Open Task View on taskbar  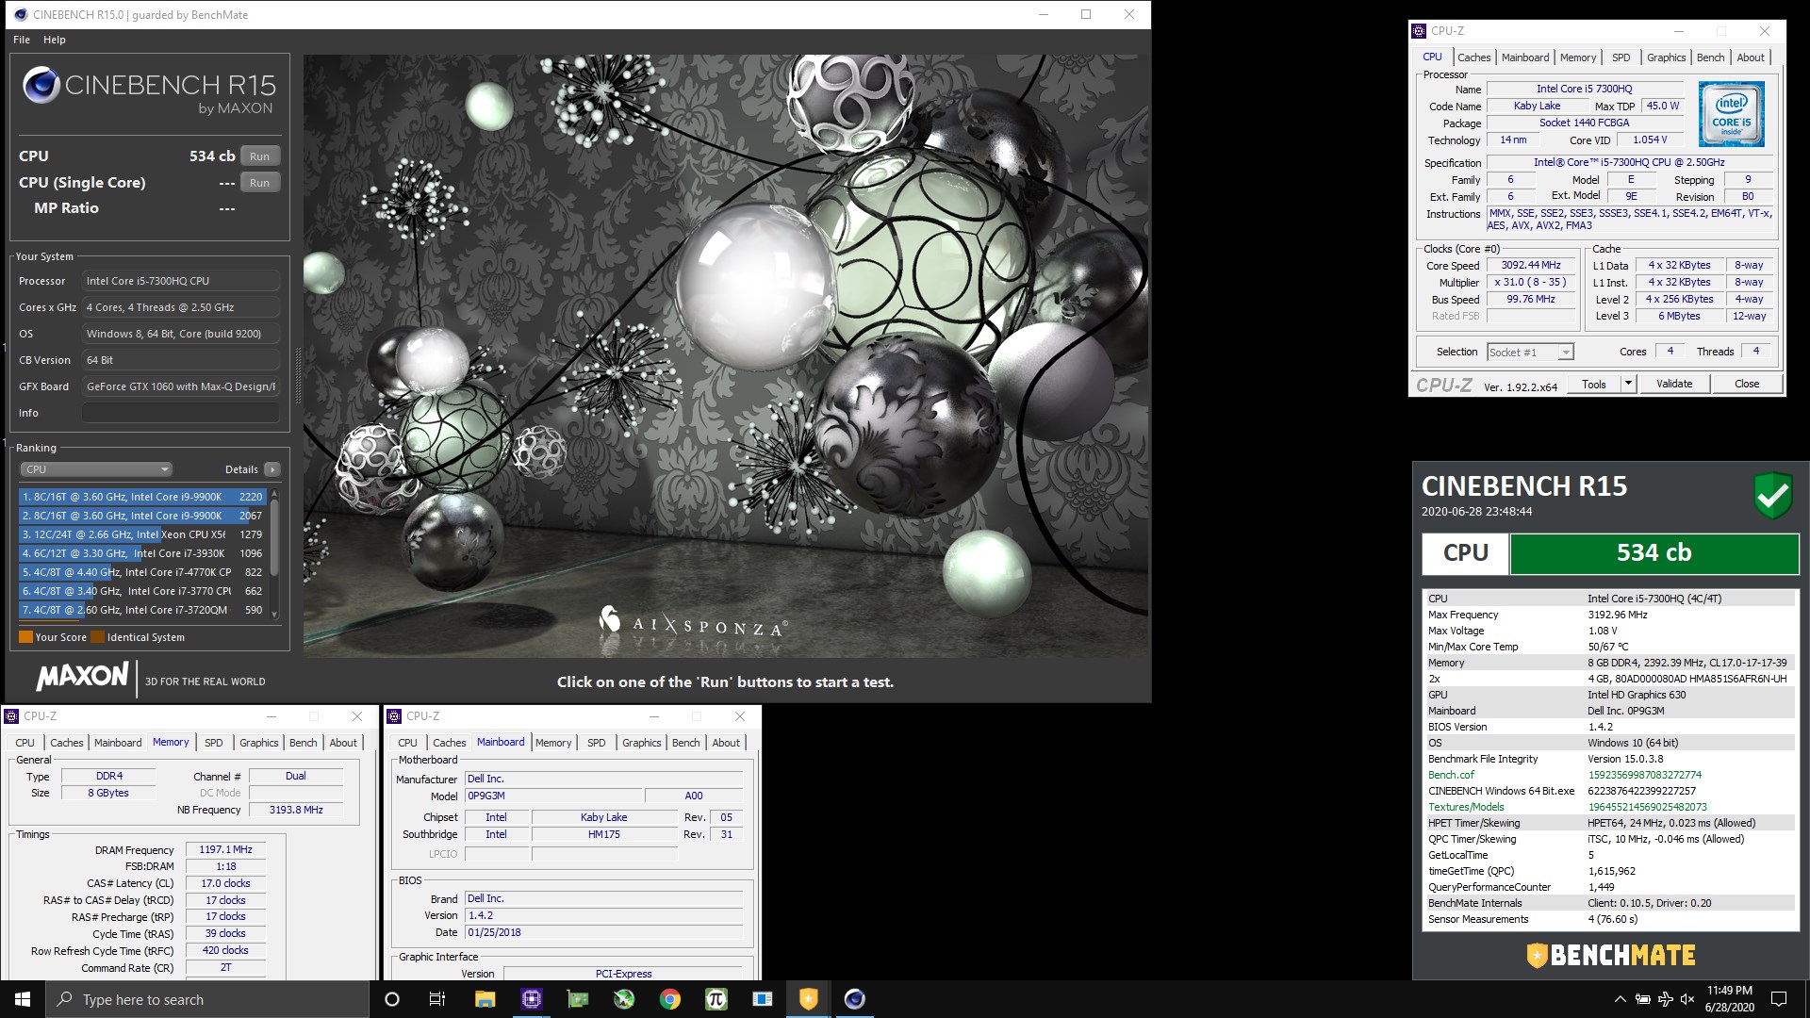click(x=437, y=999)
